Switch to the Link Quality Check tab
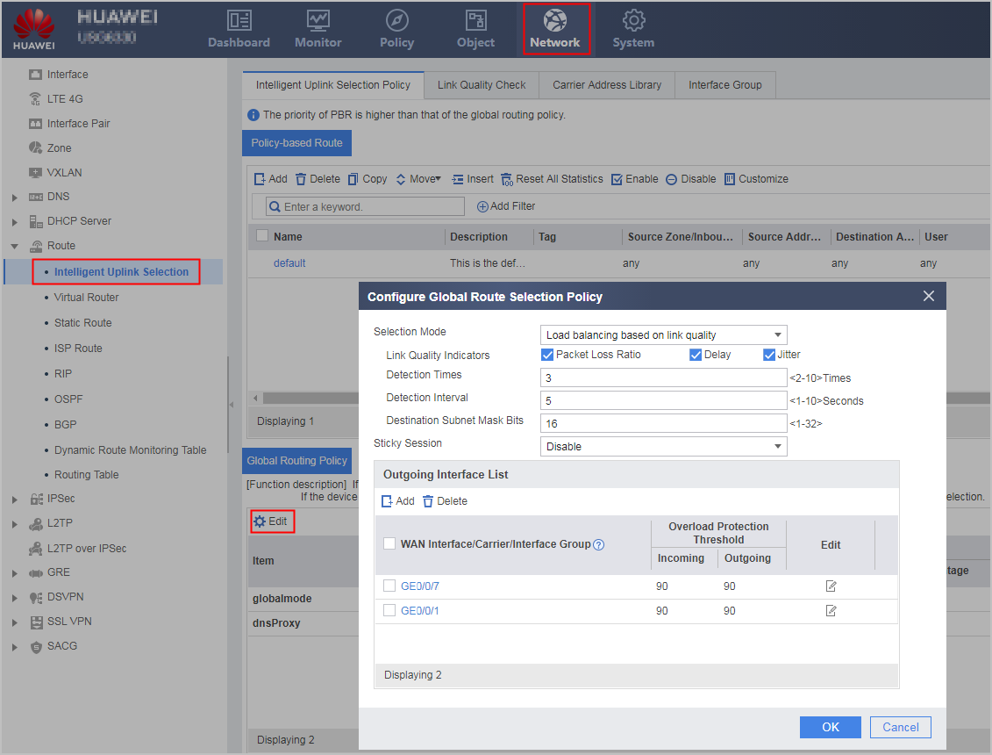The image size is (992, 755). (x=482, y=85)
